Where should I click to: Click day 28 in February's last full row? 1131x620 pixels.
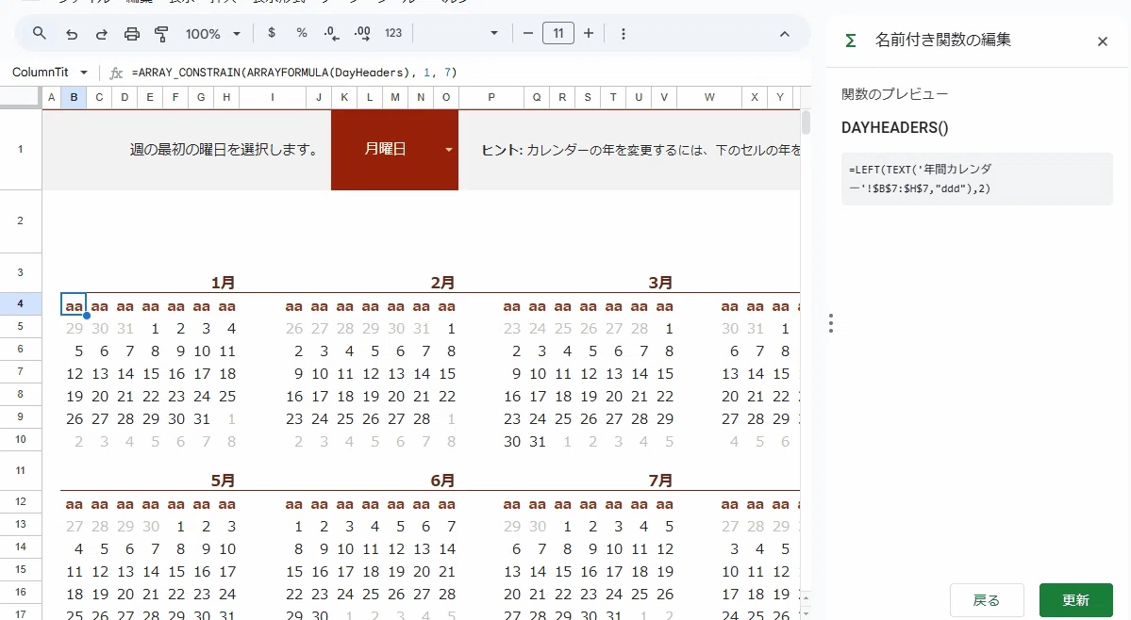tap(422, 418)
